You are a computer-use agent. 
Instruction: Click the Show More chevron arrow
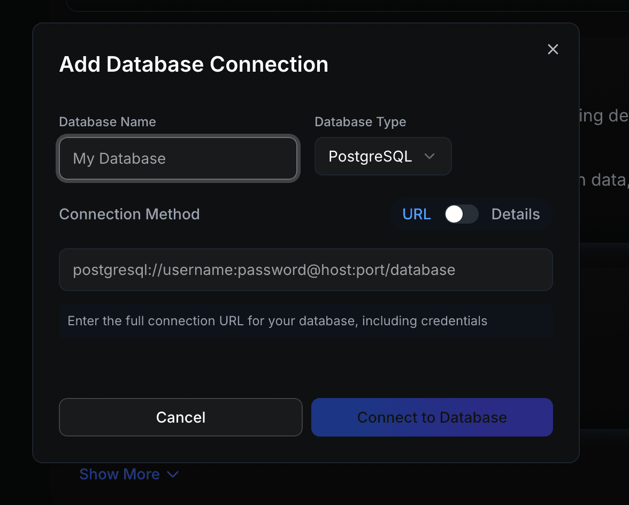[x=172, y=475]
